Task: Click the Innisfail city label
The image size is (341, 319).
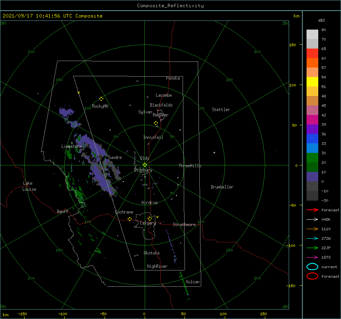Action: 153,137
